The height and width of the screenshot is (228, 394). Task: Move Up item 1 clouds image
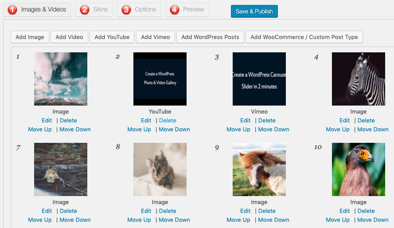40,129
